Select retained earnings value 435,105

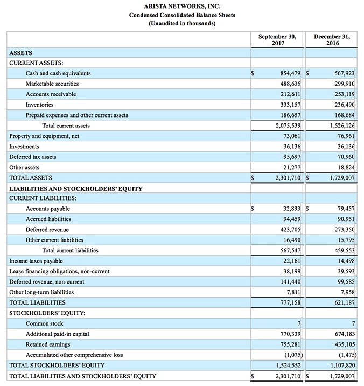[x=344, y=344]
